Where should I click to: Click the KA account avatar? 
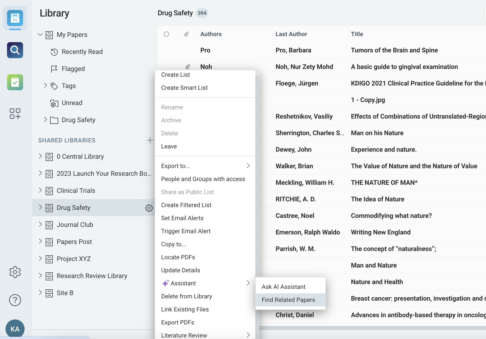[x=15, y=328]
